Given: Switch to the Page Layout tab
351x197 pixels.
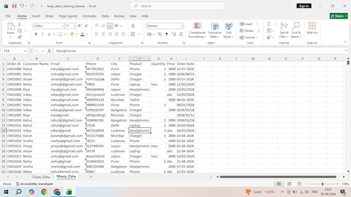Looking at the screenshot, I should pyautogui.click(x=68, y=16).
